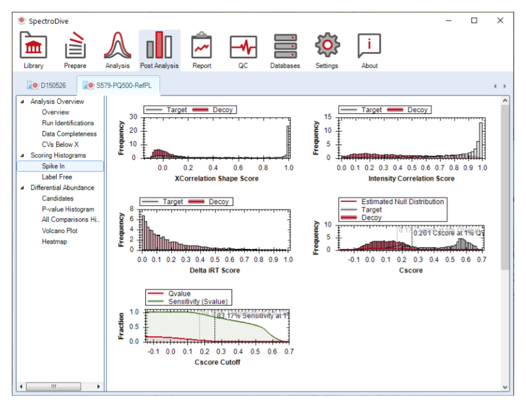Image resolution: width=526 pixels, height=408 pixels.
Task: Click the plots vertical scrollbar thumb
Action: tap(505, 187)
